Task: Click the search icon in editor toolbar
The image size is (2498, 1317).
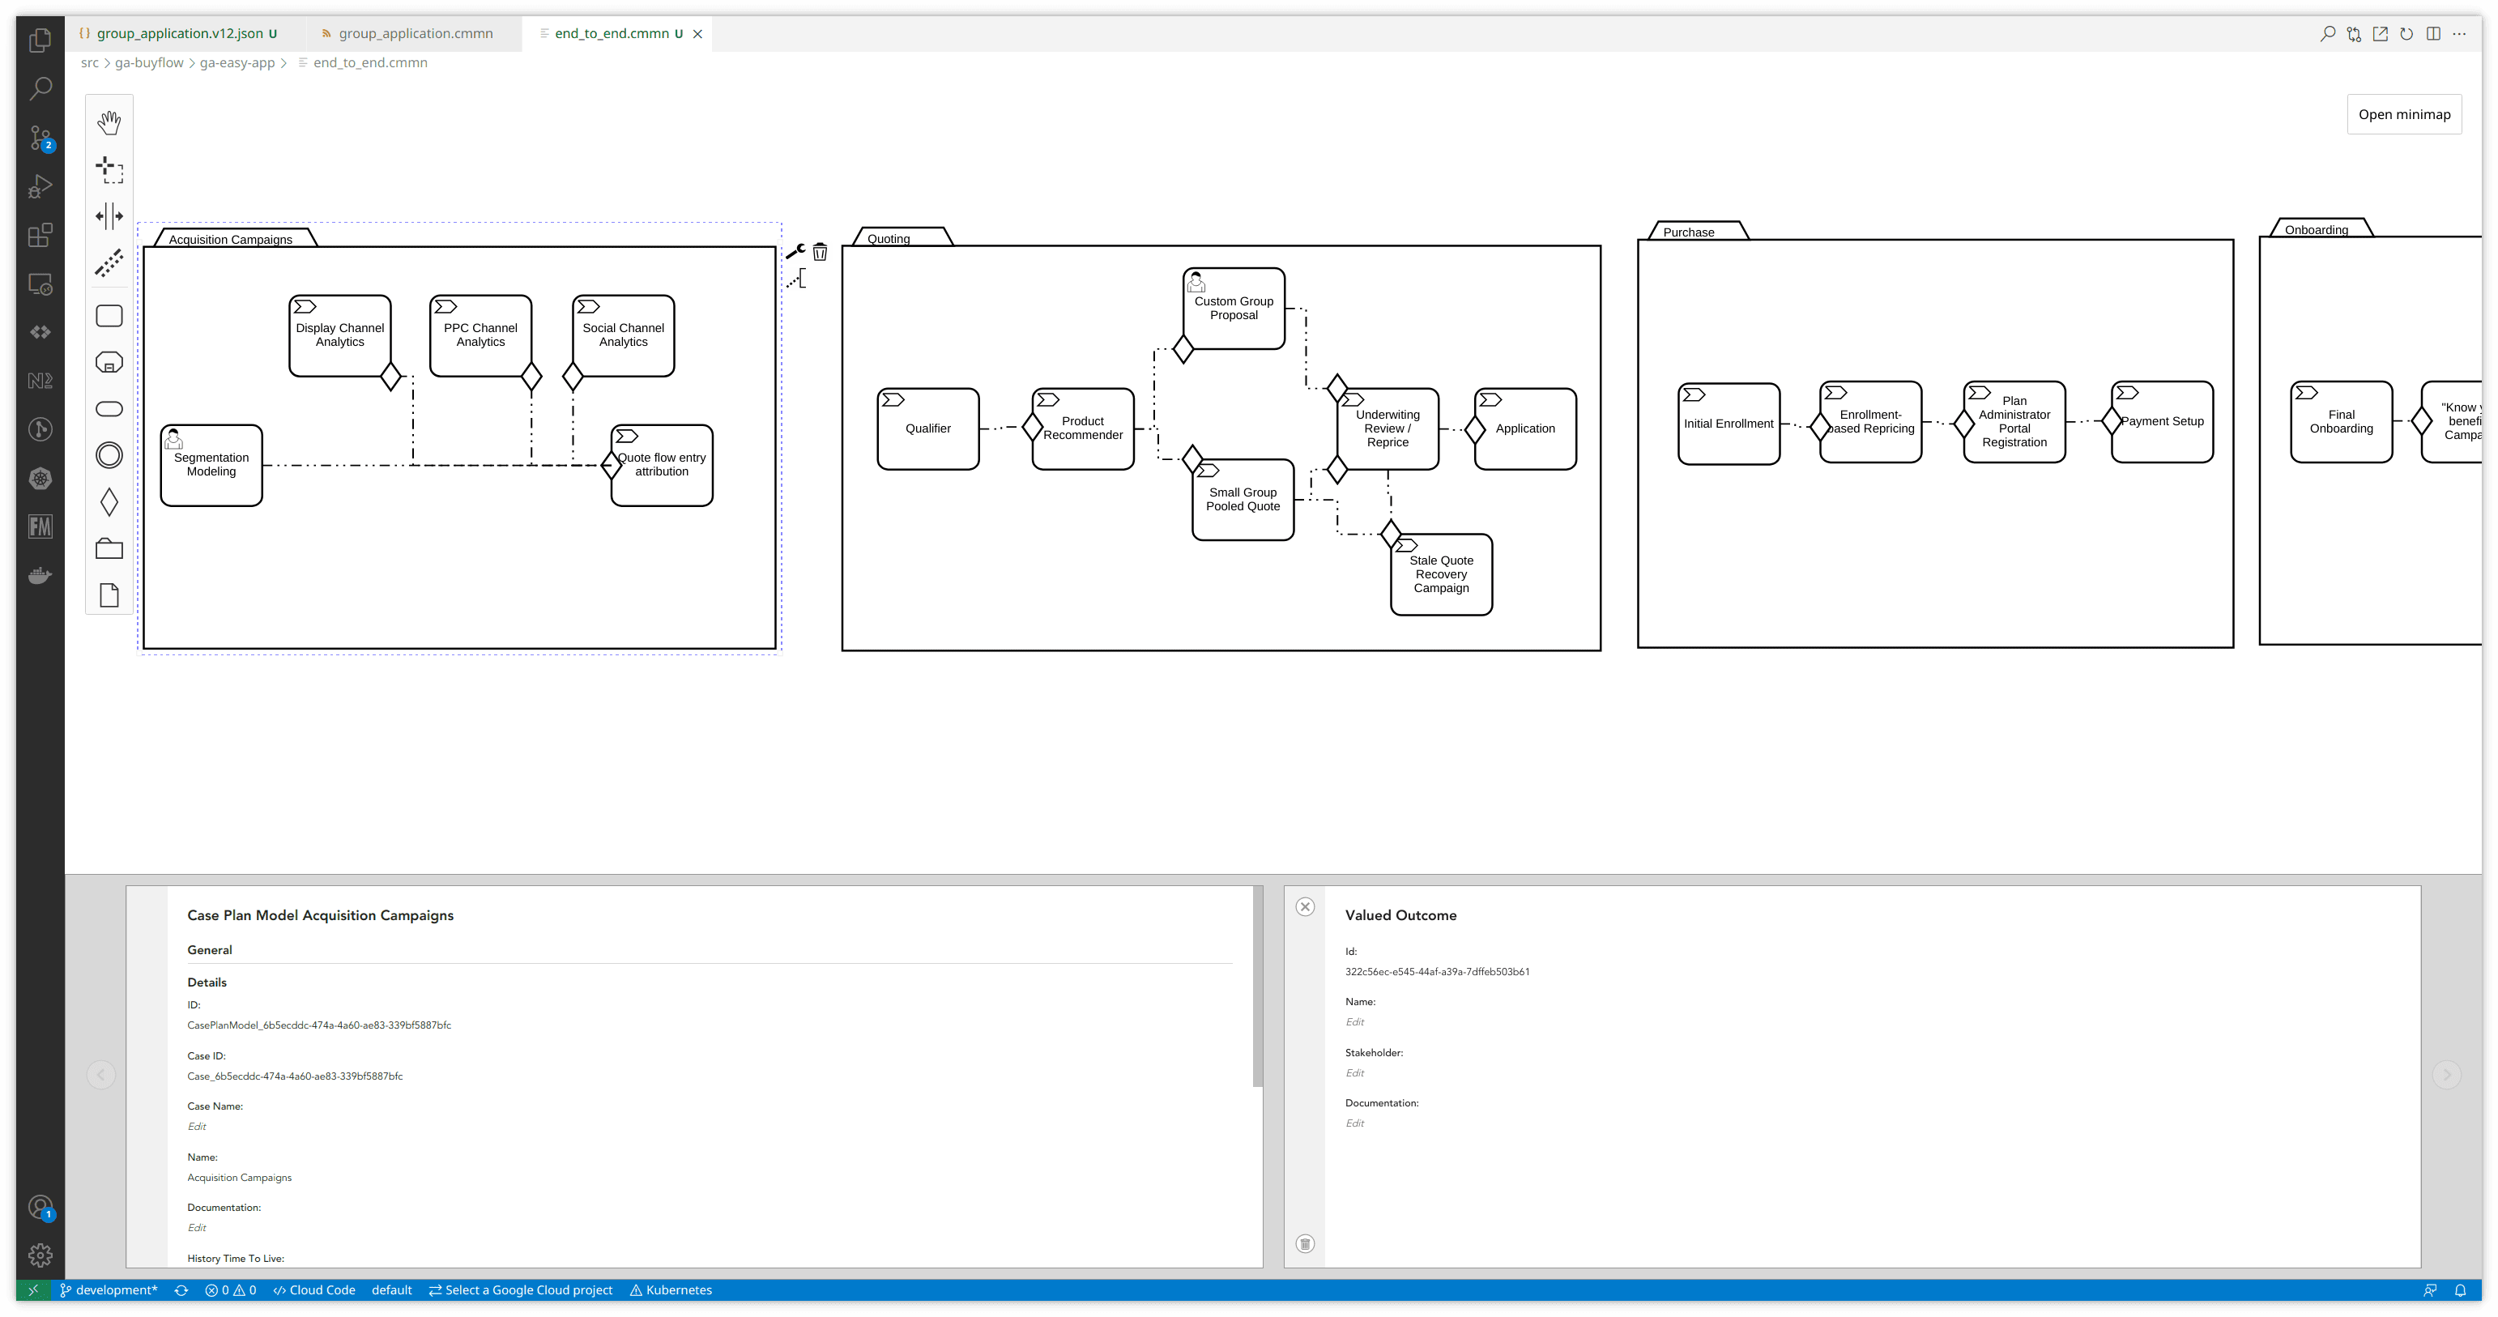Action: tap(2327, 34)
